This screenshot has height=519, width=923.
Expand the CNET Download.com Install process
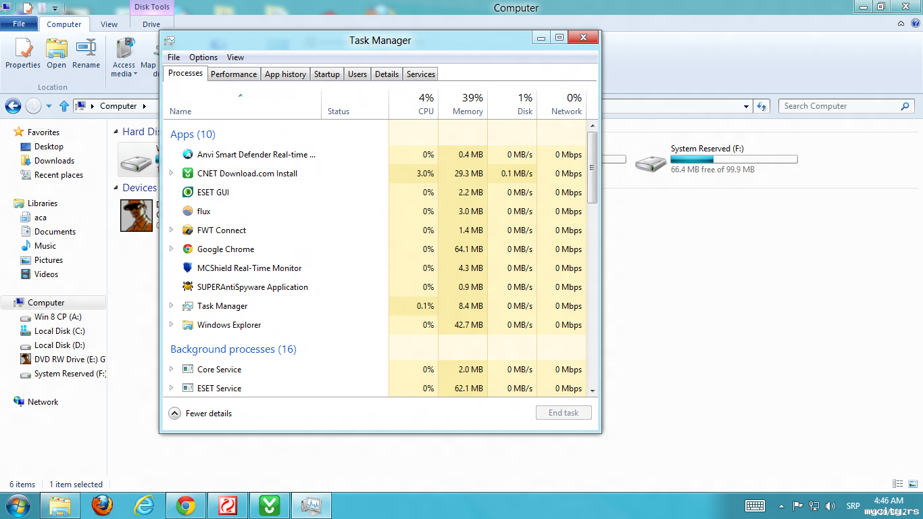172,174
